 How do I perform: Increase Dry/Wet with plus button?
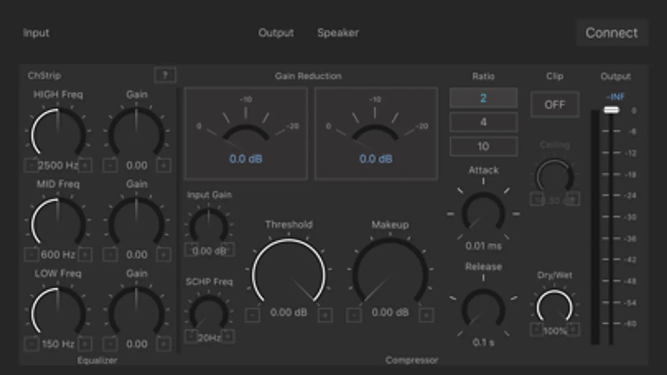pos(573,329)
